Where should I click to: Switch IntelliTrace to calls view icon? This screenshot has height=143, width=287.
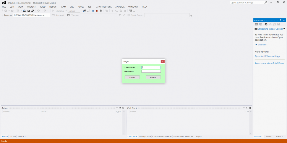[x=260, y=24]
